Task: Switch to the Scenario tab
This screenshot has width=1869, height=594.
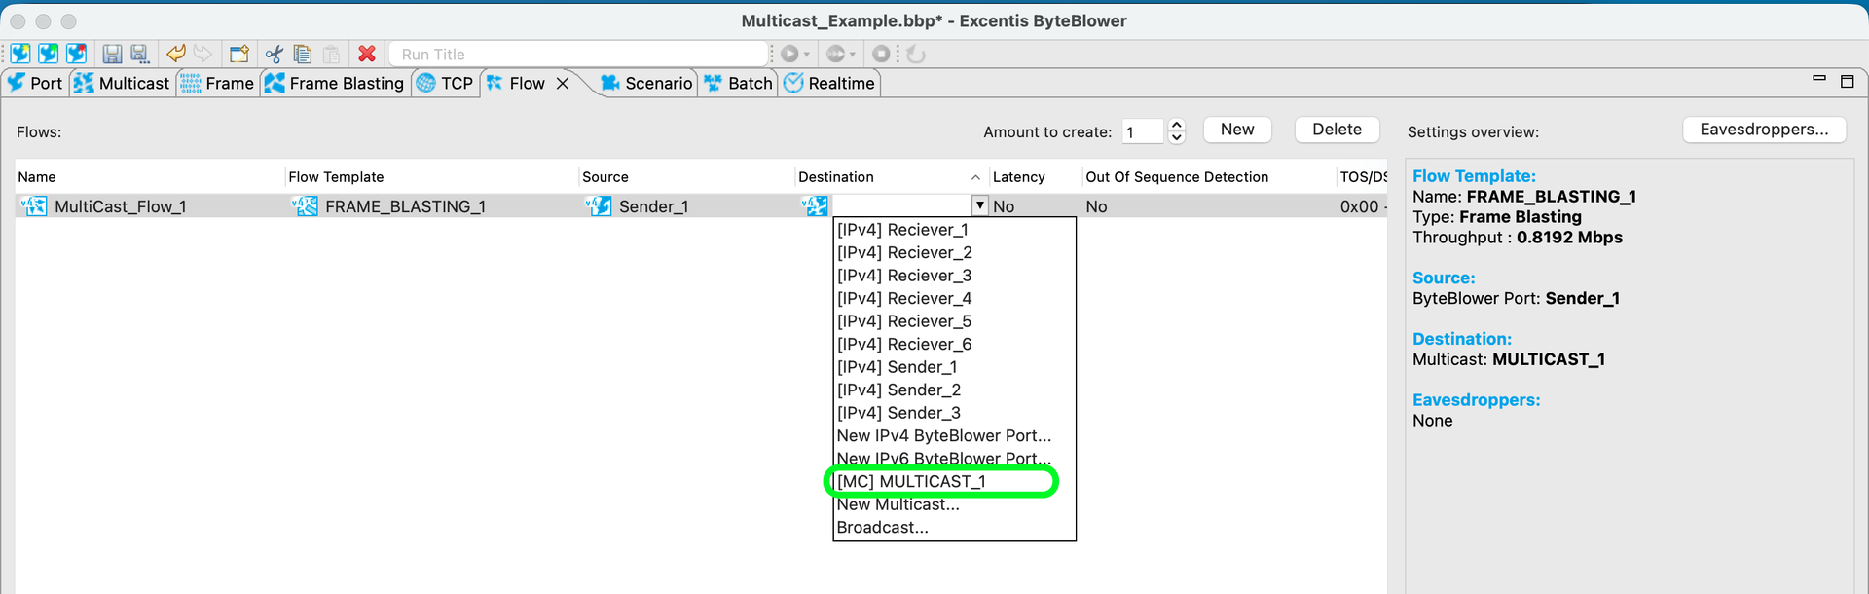Action: 646,84
